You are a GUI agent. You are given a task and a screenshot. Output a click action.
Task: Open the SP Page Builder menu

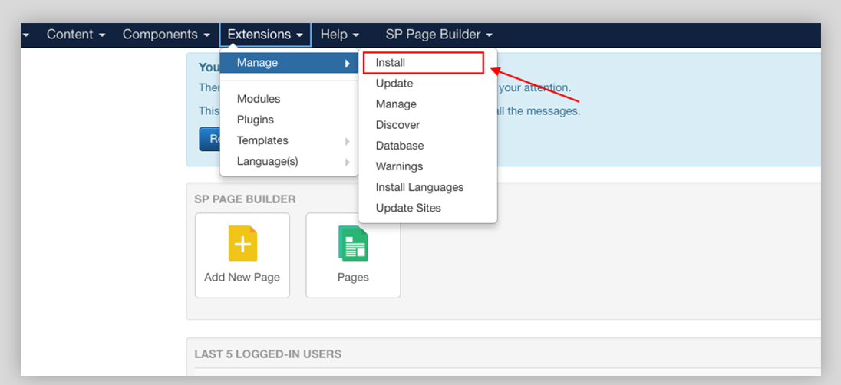pos(438,35)
